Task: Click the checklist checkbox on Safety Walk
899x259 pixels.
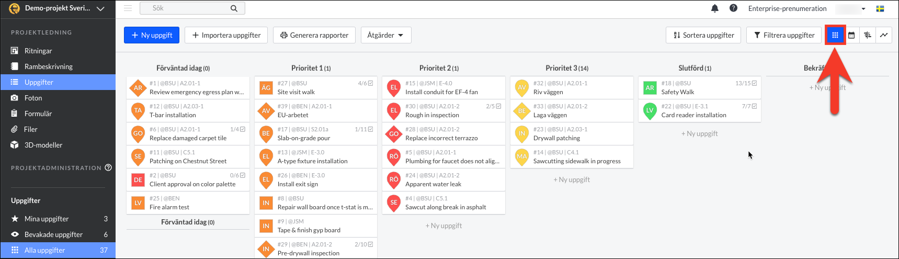Action: [x=754, y=83]
